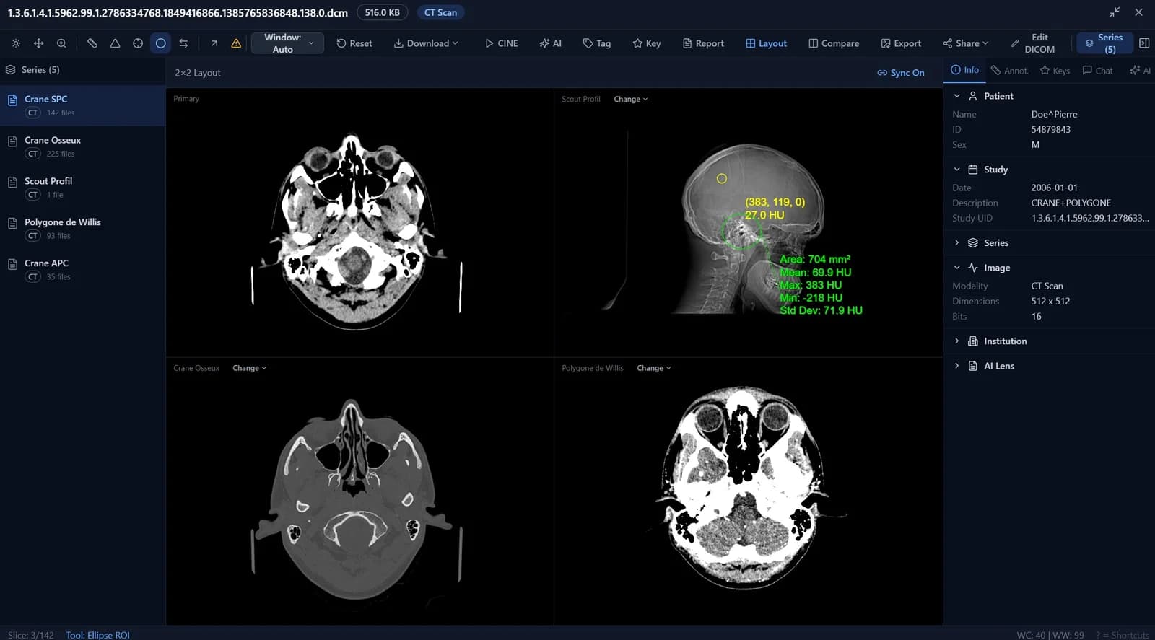Screen dimensions: 1155x640
Task: Select the Crane Osseux series
Action: [83, 146]
